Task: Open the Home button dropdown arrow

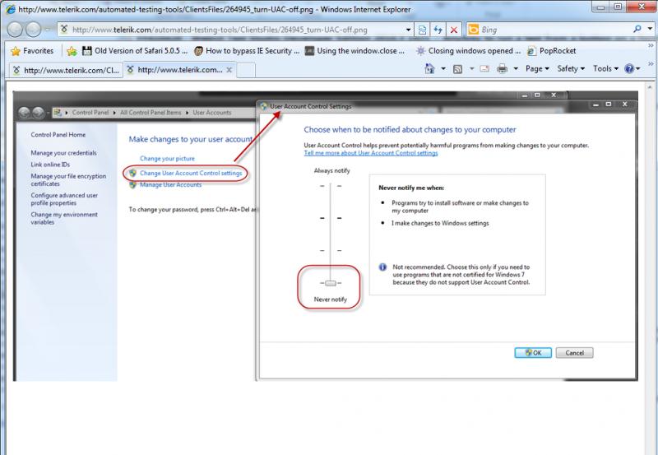Action: point(443,68)
